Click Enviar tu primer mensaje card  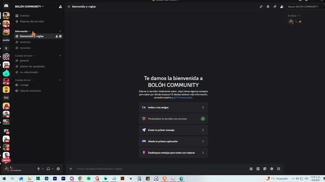pos(173,130)
